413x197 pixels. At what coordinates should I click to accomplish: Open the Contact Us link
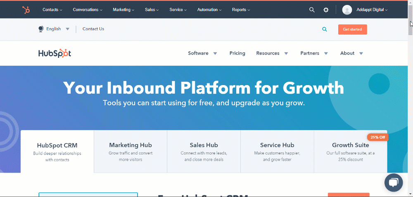pyautogui.click(x=93, y=29)
